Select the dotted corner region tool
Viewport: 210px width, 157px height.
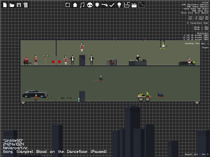142,5
